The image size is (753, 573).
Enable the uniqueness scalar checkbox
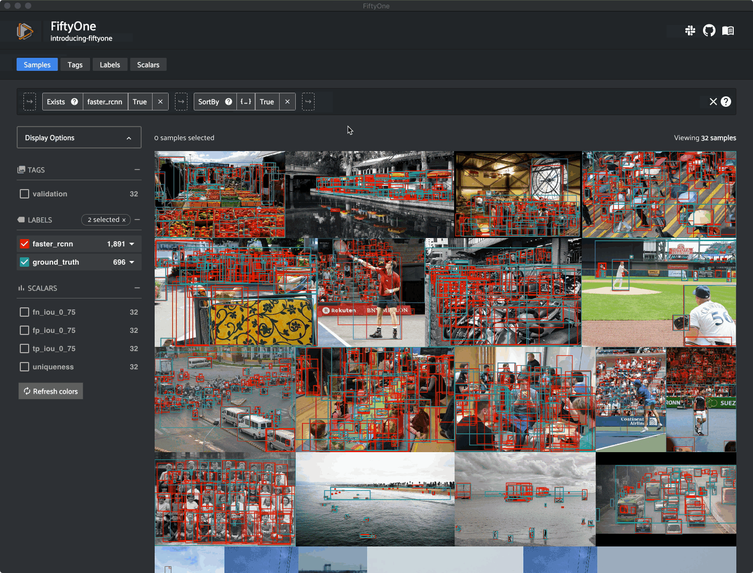[24, 367]
